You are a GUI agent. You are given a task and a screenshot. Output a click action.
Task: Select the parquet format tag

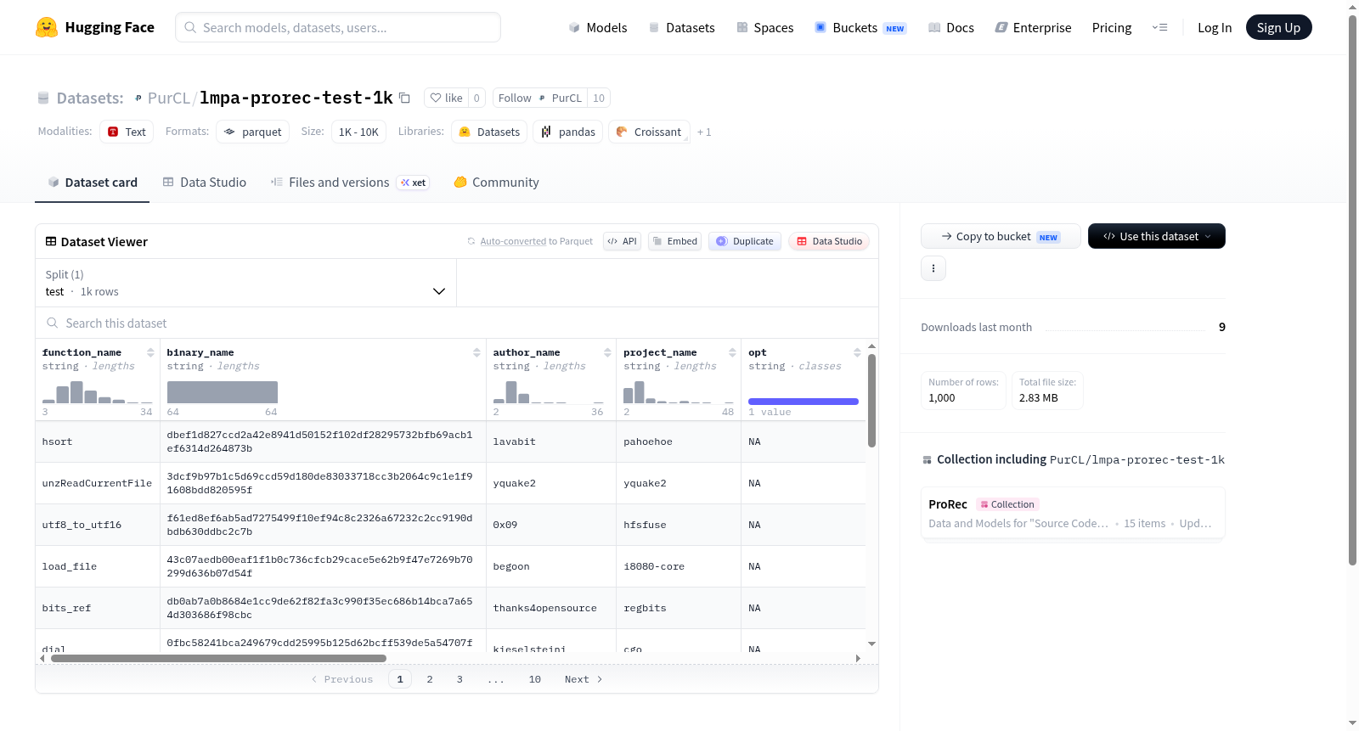[x=253, y=132]
